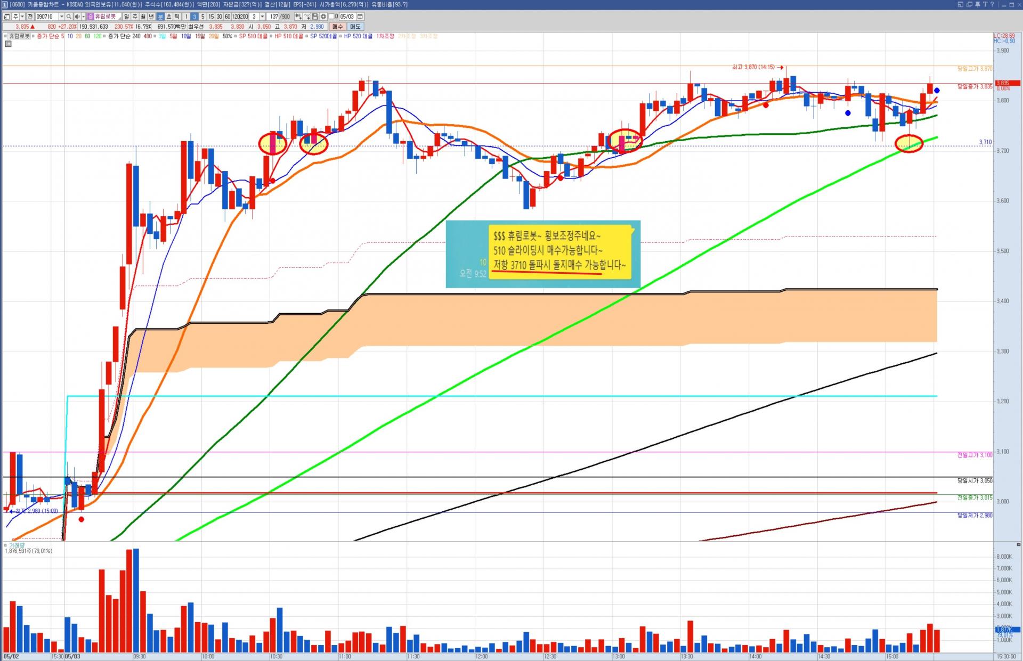Expand the stock code 090710 dropdown
This screenshot has height=661, width=1023.
(62, 17)
